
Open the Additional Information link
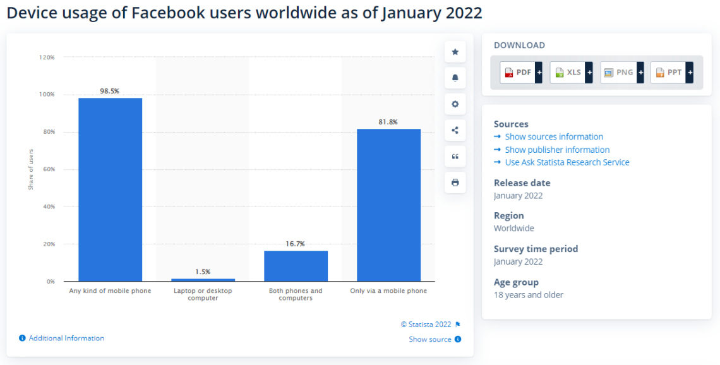tap(66, 338)
